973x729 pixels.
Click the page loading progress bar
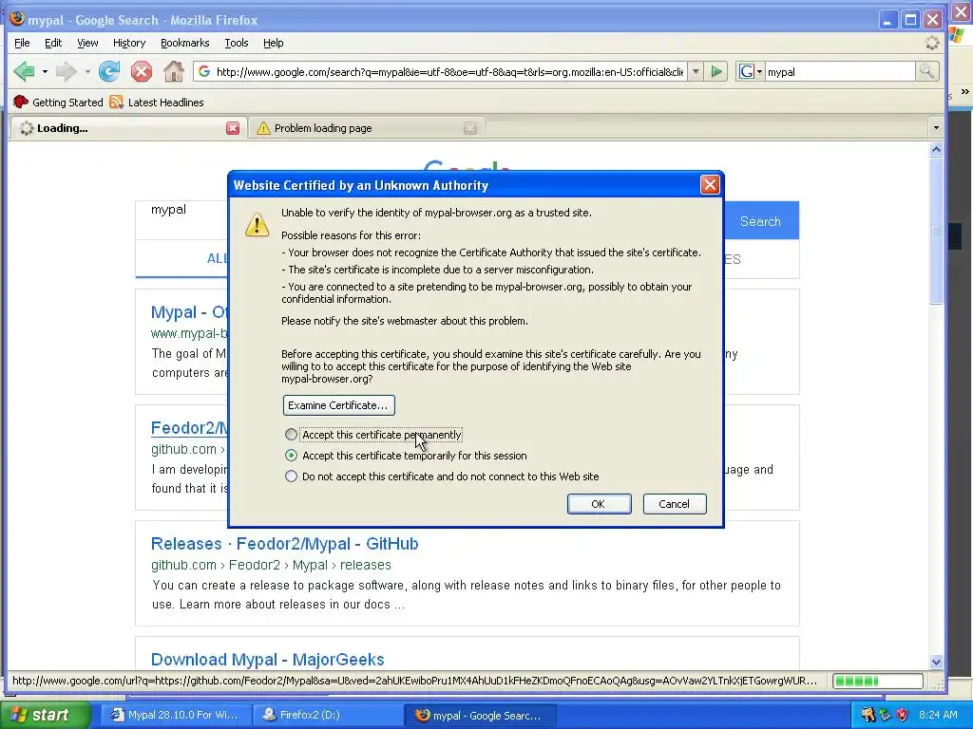point(877,682)
